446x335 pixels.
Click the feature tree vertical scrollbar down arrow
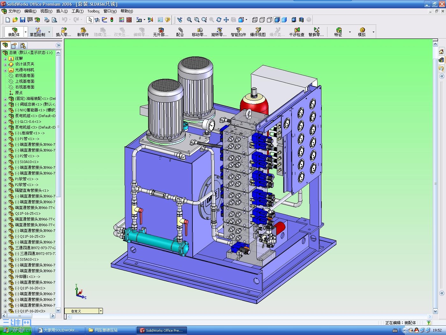pyautogui.click(x=58, y=310)
